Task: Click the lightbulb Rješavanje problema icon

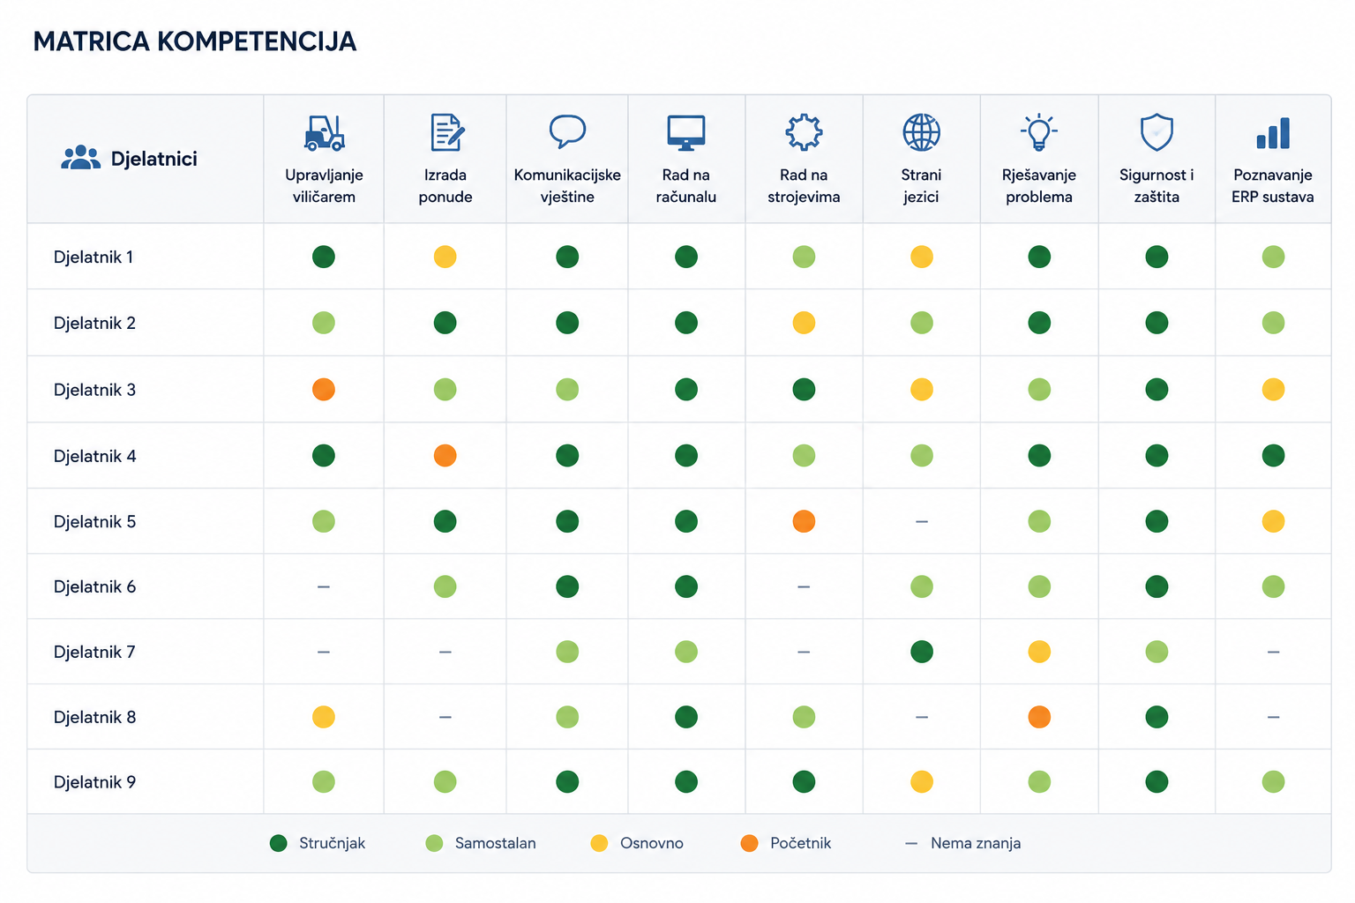Action: coord(1039,132)
